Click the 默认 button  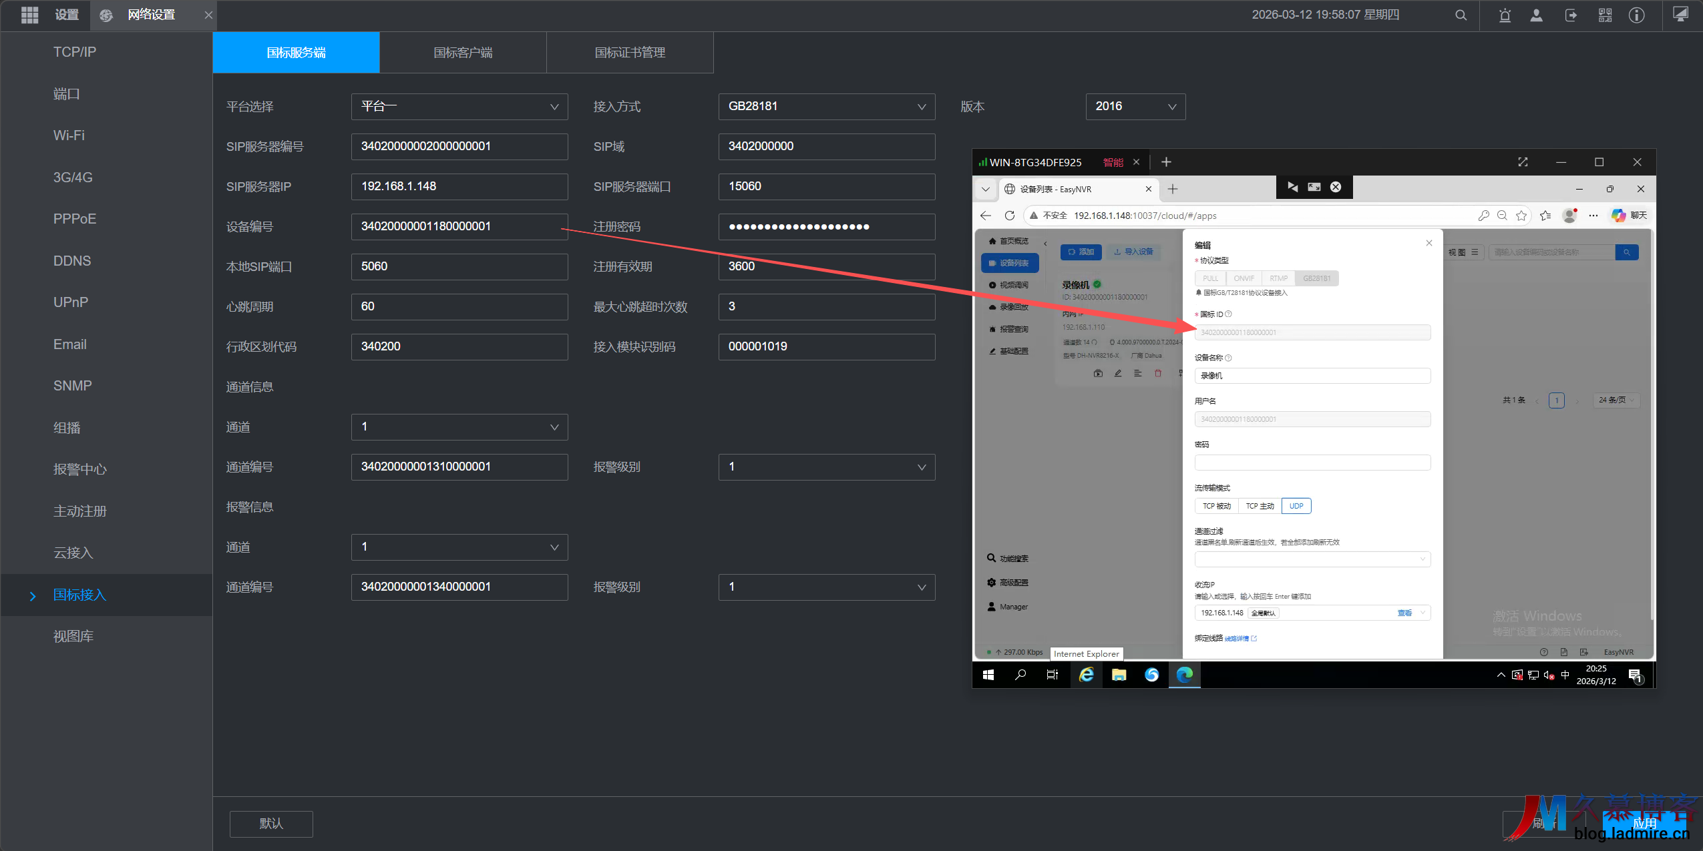271,824
